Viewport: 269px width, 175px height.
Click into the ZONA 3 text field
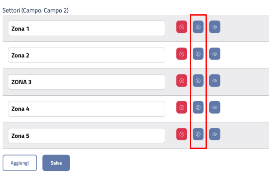click(x=86, y=82)
